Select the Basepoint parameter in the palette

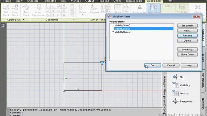coord(182,101)
